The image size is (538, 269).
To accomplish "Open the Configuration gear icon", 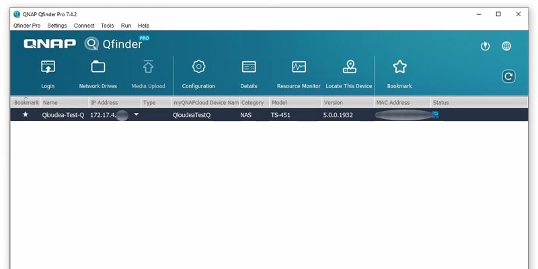I will tap(198, 67).
